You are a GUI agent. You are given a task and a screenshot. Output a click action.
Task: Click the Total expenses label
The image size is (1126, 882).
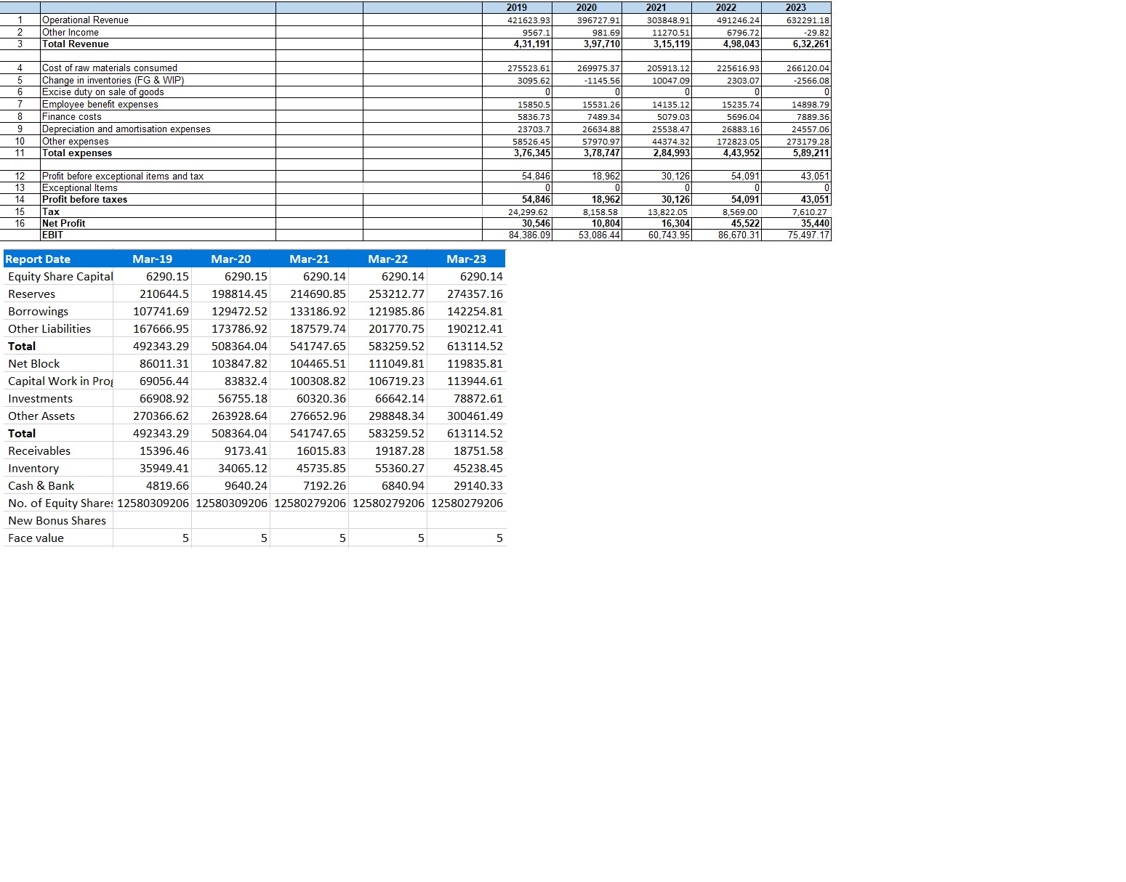pyautogui.click(x=77, y=153)
